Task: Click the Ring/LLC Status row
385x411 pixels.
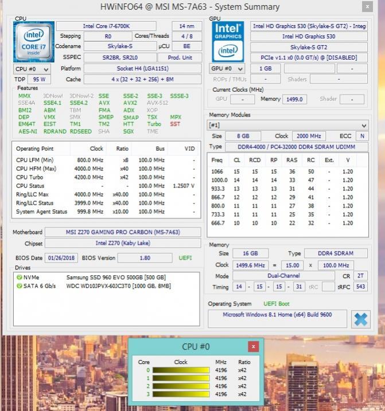Action: point(106,203)
